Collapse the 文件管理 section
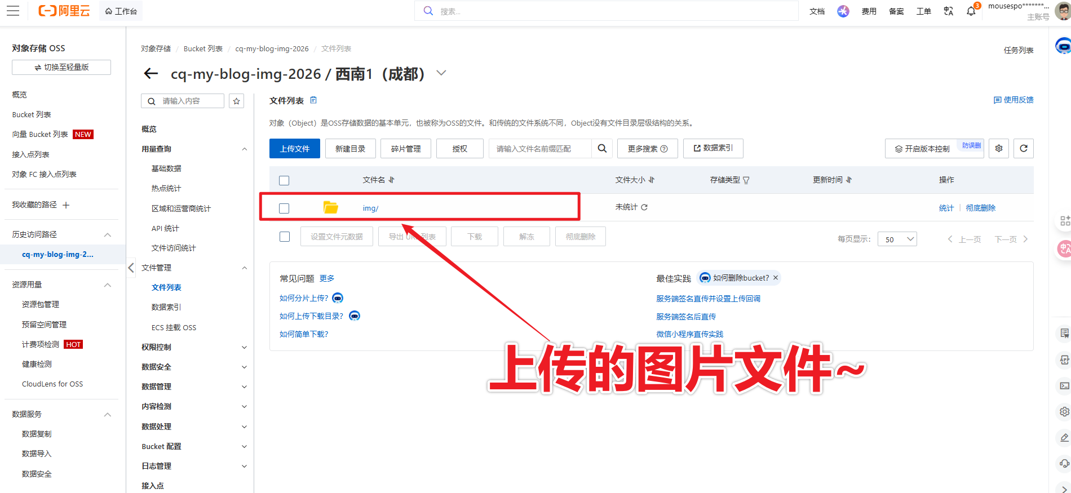 pos(244,268)
